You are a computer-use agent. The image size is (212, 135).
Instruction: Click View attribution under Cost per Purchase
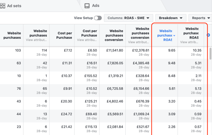click(87, 40)
